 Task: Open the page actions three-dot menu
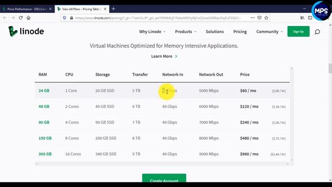tap(253, 18)
